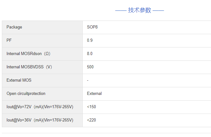
Task: Click the 0.9 PF value
Action: pos(90,40)
